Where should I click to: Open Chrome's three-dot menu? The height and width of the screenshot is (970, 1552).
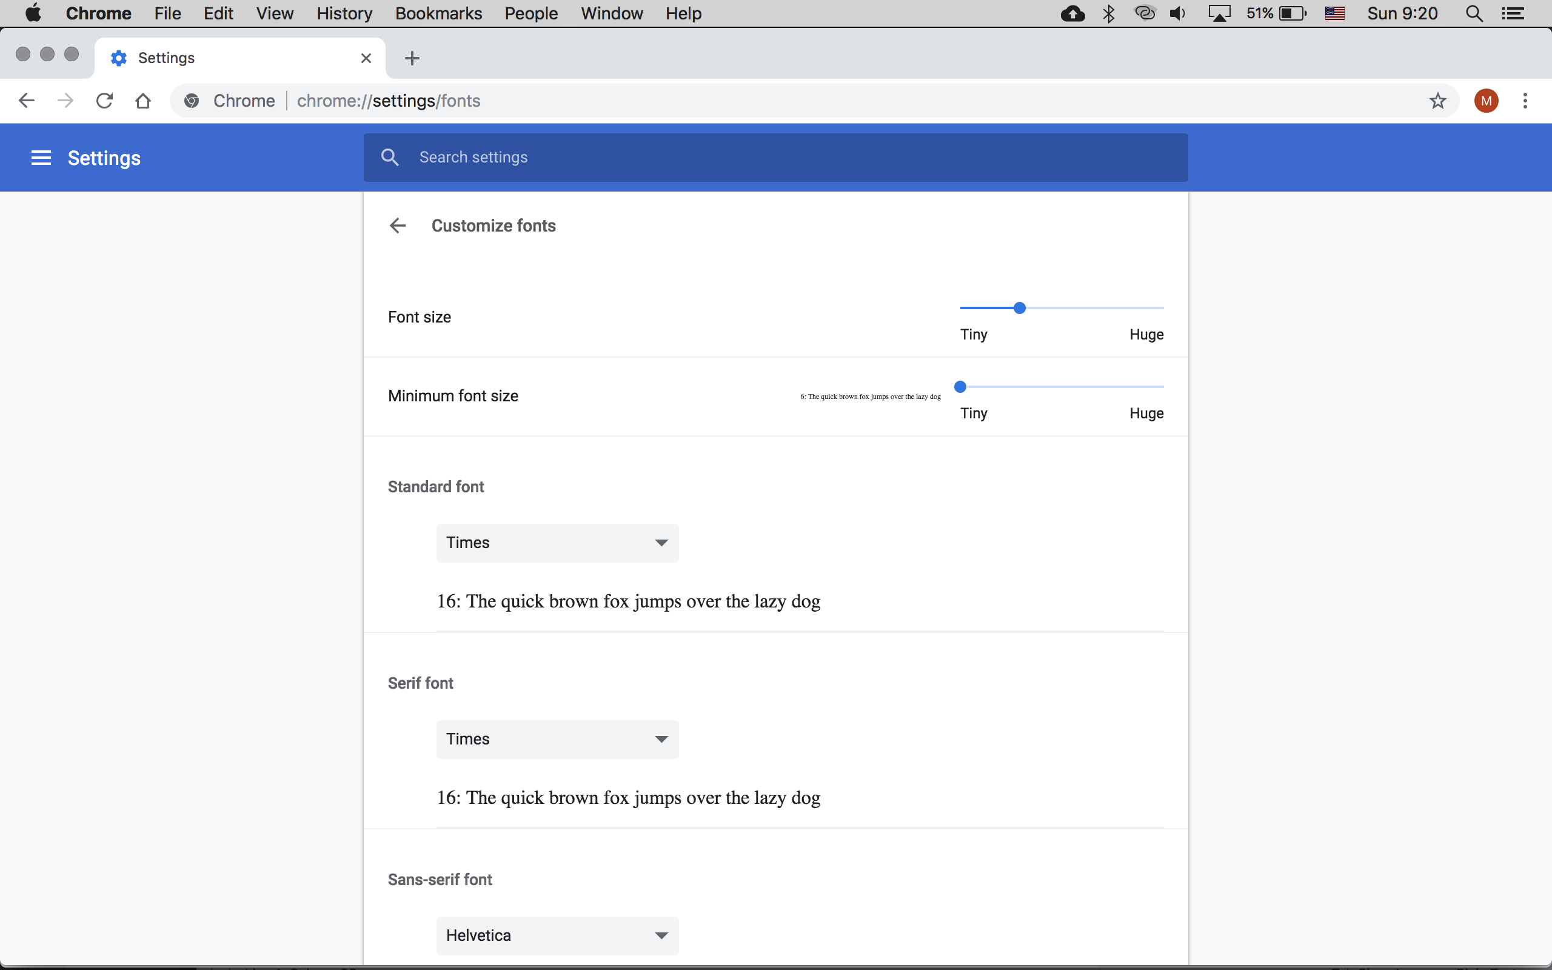pyautogui.click(x=1525, y=101)
